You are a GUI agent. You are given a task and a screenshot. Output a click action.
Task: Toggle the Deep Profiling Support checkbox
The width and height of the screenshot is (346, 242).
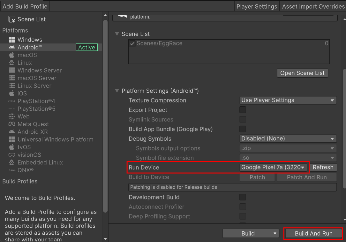tap(243, 216)
